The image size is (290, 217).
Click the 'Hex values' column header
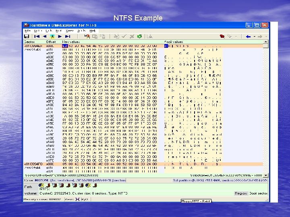point(71,42)
